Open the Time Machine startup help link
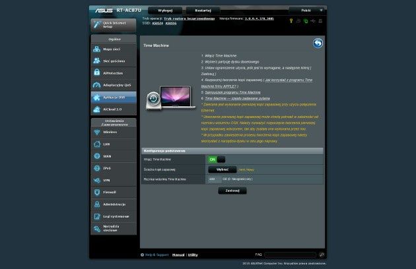The image size is (416, 269). 232,92
